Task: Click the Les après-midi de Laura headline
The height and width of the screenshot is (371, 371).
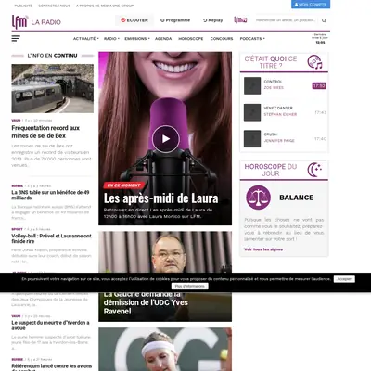Action: 160,198
